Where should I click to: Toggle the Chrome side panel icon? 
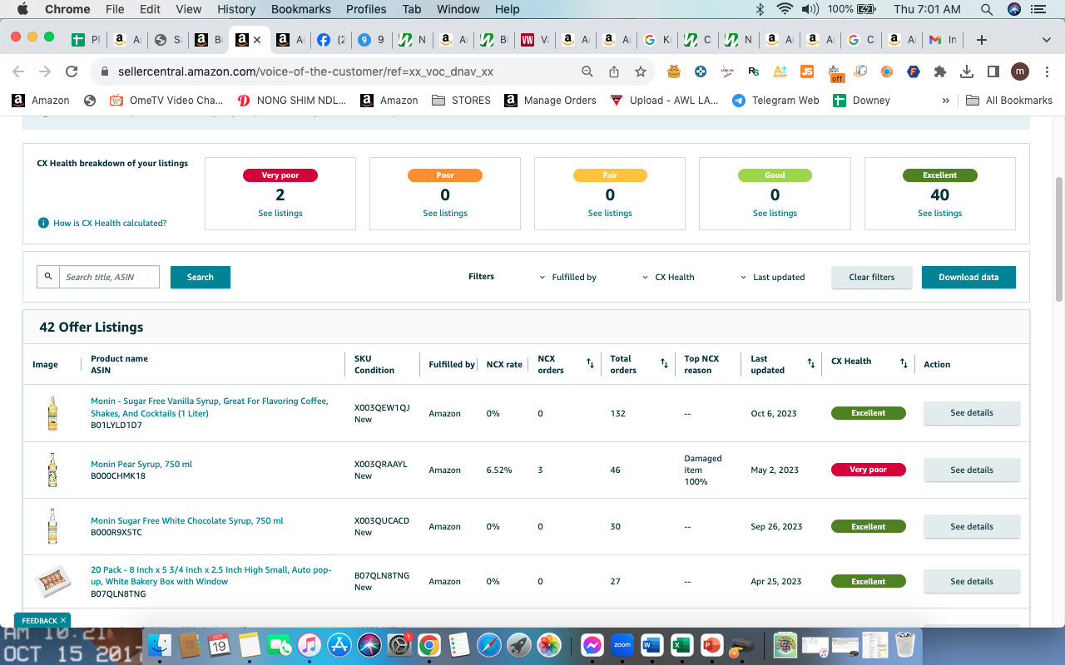[x=993, y=71]
